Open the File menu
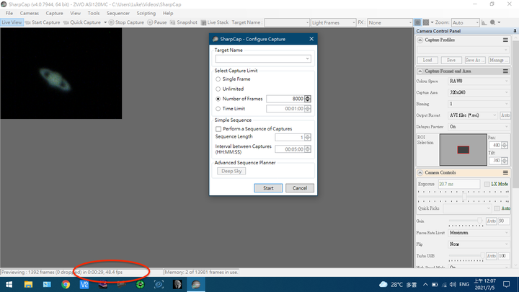Image resolution: width=519 pixels, height=292 pixels. (9, 13)
